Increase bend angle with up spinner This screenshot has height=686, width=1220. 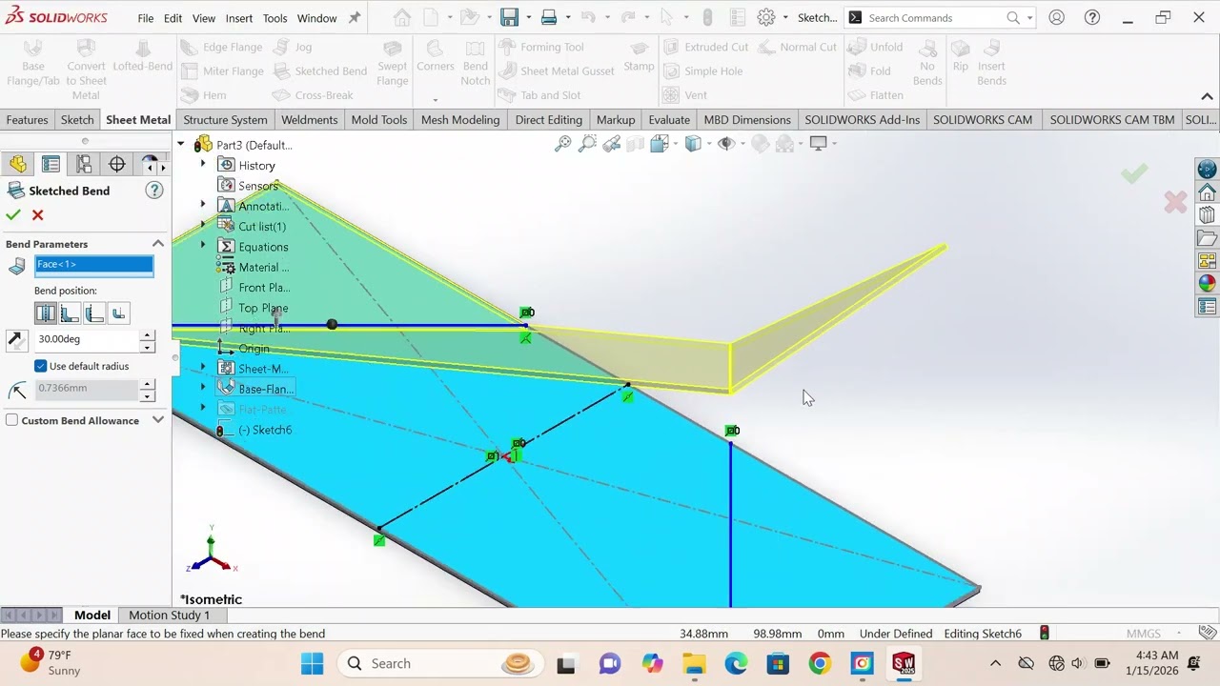tap(147, 334)
